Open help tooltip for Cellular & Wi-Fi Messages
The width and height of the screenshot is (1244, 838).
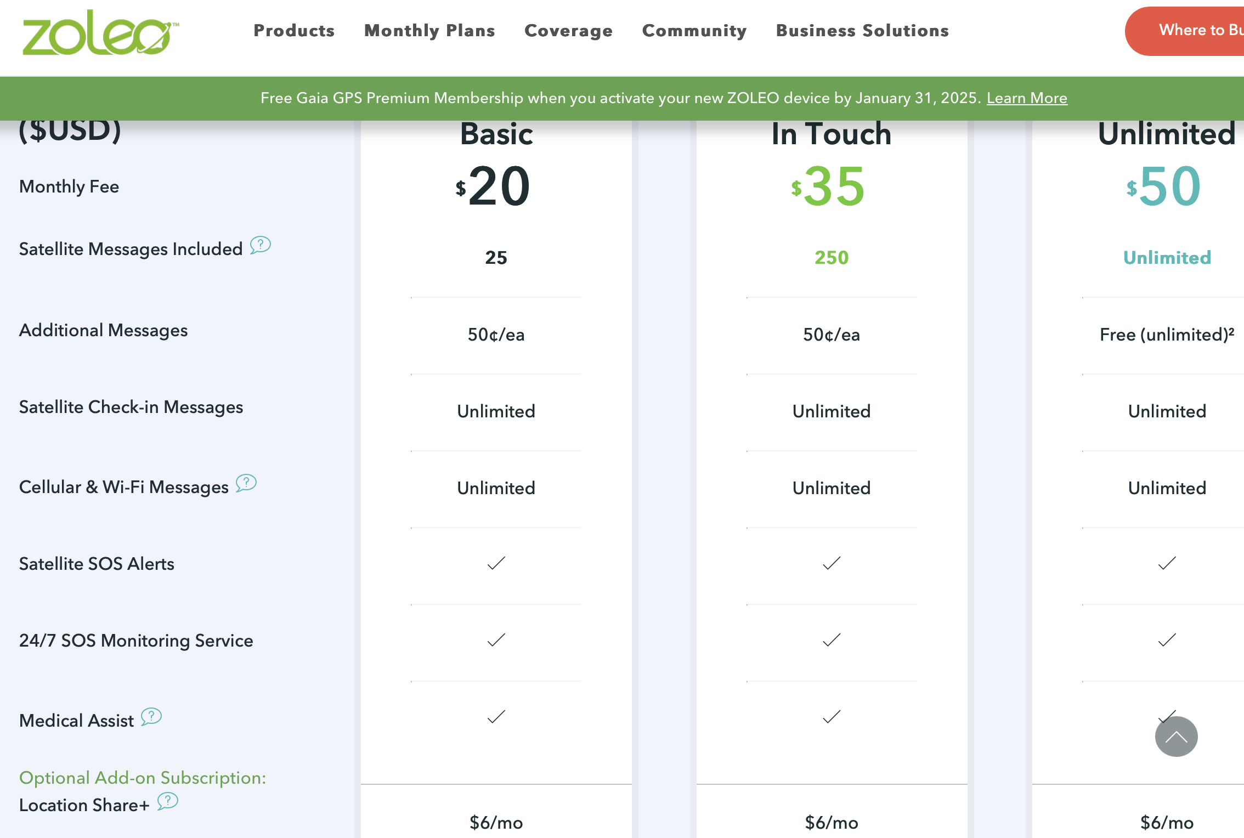coord(246,483)
